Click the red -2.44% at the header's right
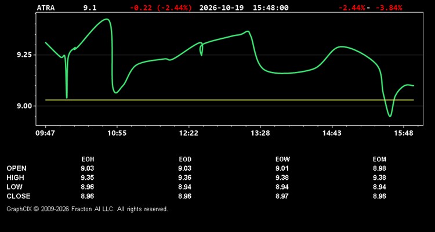The image size is (435, 232). 352,8
